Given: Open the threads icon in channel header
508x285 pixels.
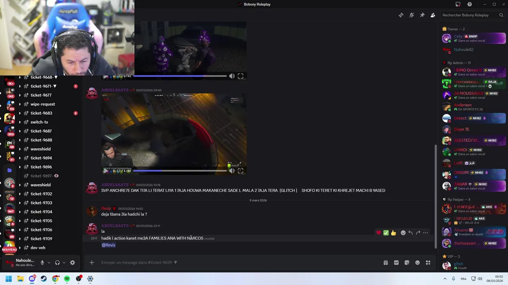Looking at the screenshot, I should click(x=401, y=15).
